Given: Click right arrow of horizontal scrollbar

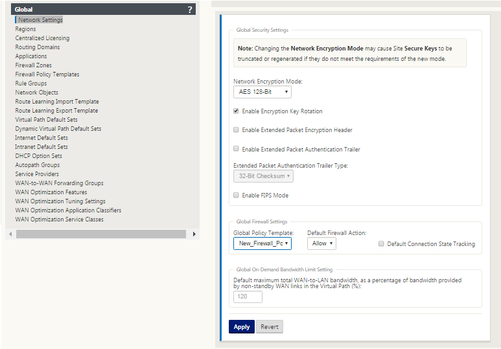Looking at the screenshot, I should point(194,234).
